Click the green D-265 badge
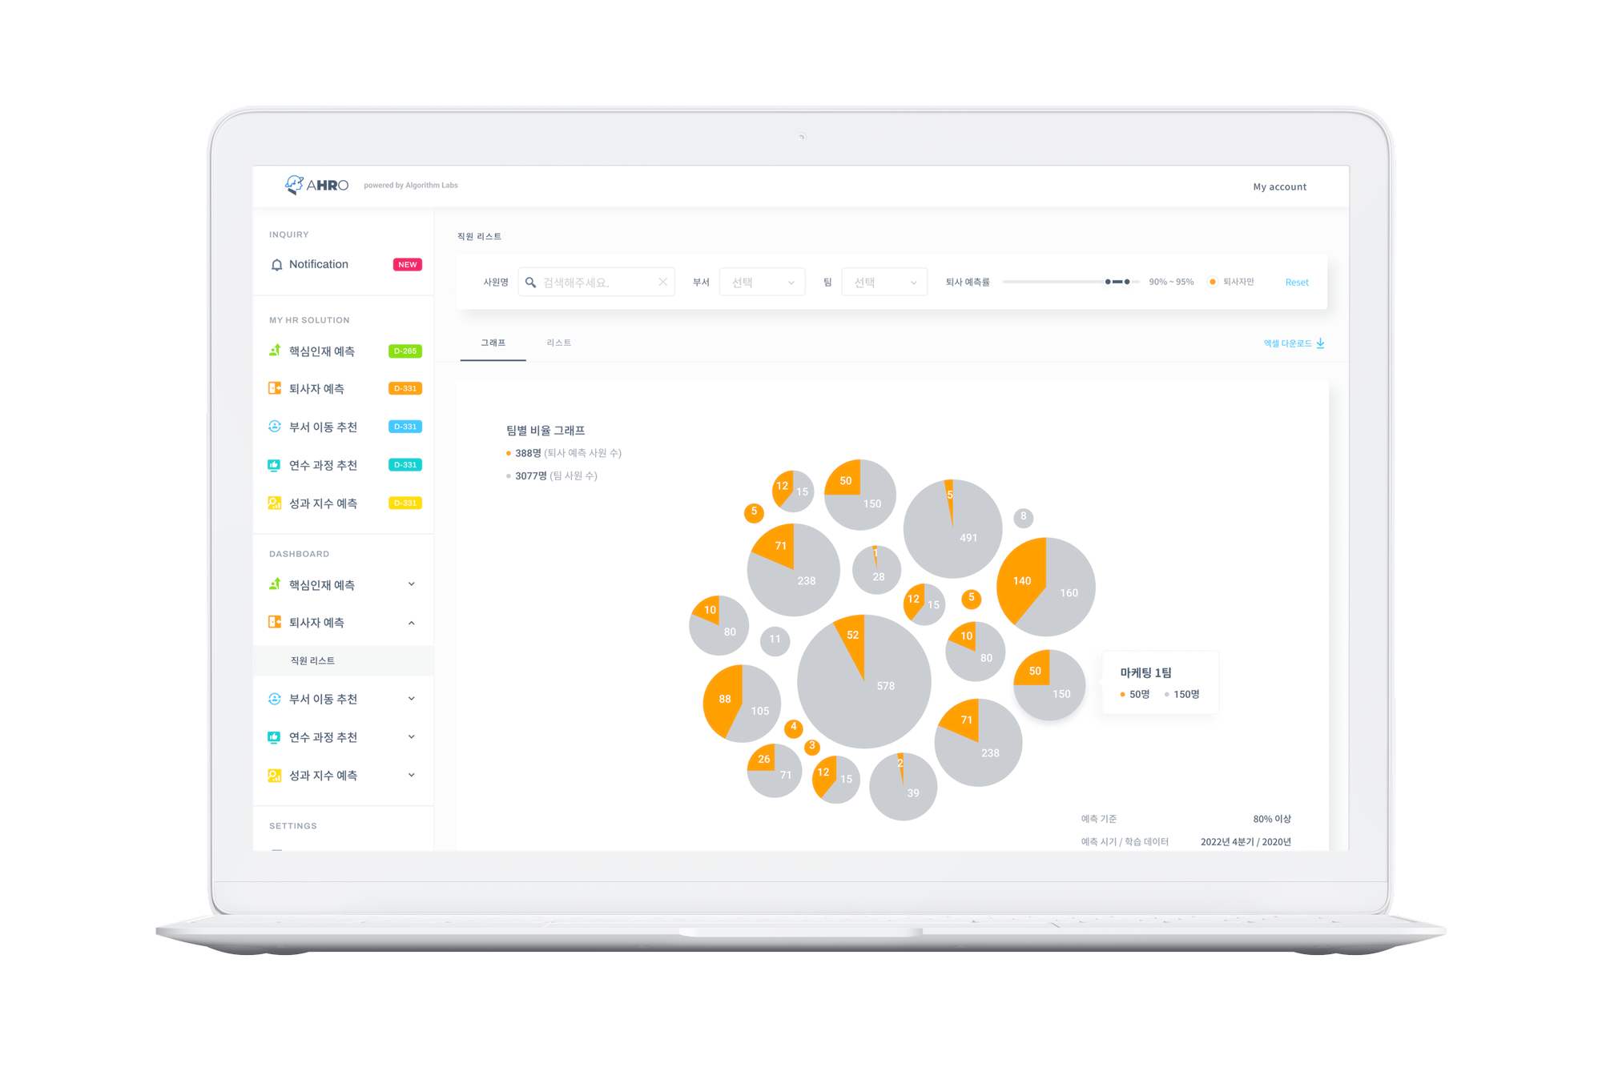Viewport: 1602px width, 1067px height. (405, 351)
